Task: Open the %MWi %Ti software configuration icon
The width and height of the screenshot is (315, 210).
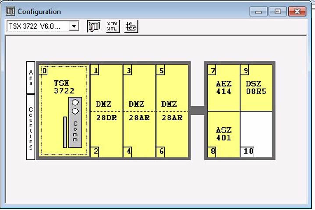Action: [x=112, y=26]
